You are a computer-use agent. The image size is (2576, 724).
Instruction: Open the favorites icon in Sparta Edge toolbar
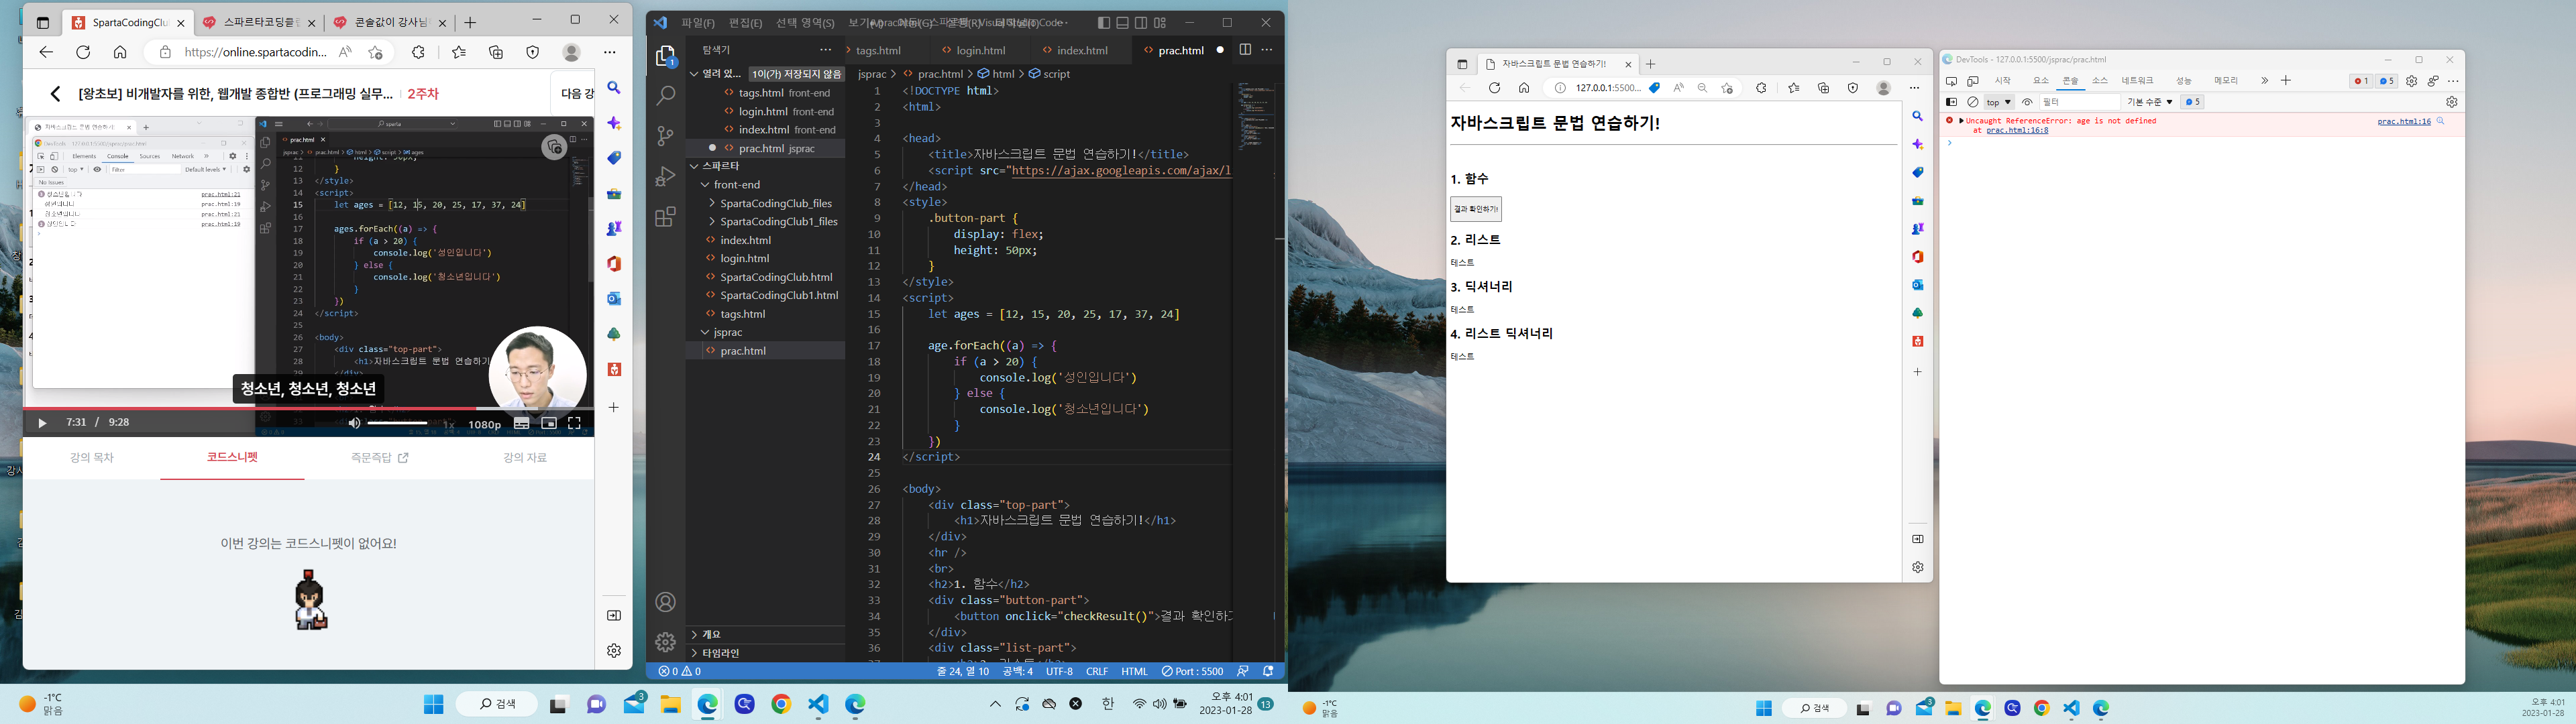(x=458, y=52)
